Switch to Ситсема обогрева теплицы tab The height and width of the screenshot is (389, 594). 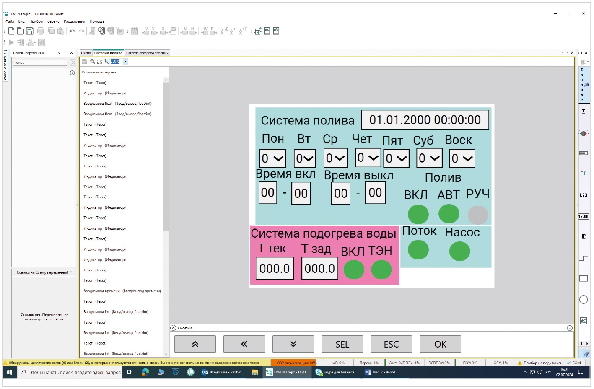[x=147, y=53]
